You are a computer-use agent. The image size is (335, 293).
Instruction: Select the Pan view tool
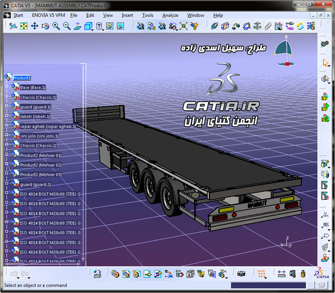click(x=35, y=26)
